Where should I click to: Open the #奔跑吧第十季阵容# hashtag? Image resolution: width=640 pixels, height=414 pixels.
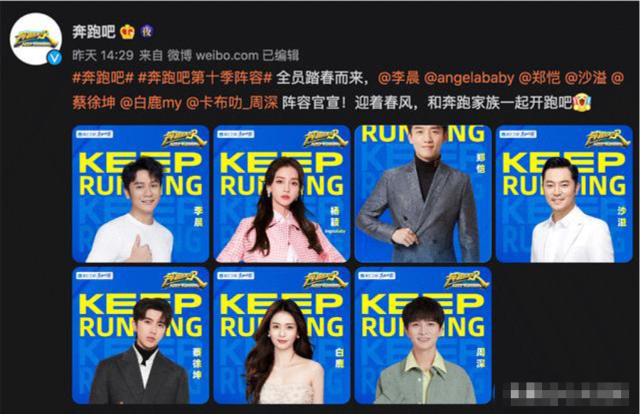point(205,77)
